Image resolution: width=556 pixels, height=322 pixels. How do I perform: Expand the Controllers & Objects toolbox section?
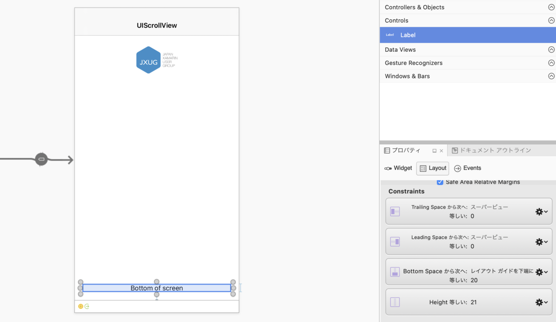coord(551,7)
